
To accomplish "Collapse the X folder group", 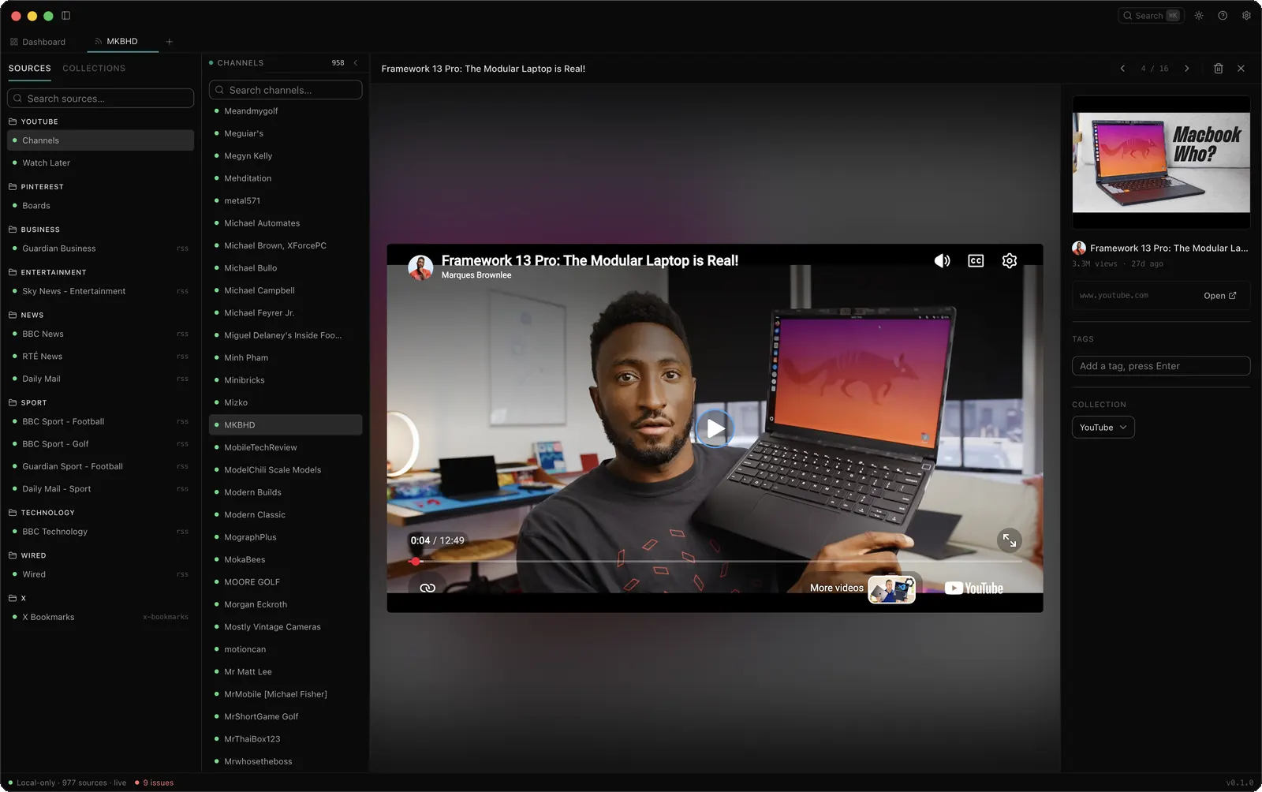I will 17,598.
